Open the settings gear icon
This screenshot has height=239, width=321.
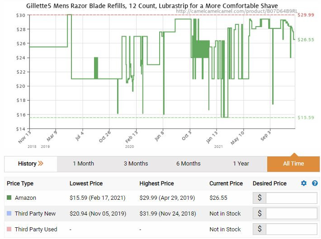point(304,183)
